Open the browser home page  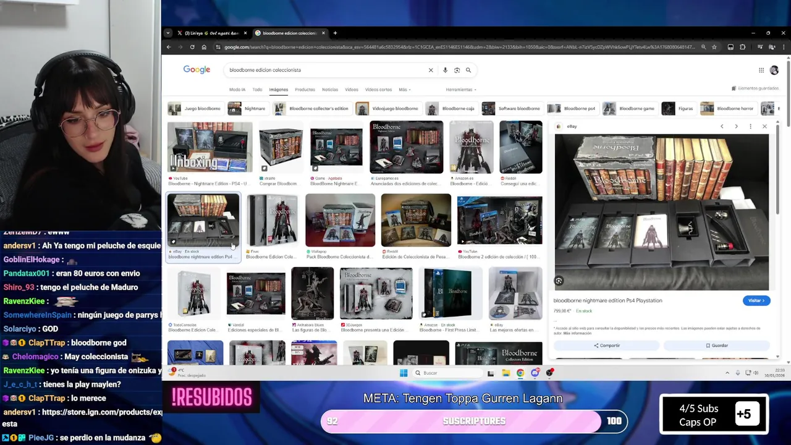tap(204, 47)
